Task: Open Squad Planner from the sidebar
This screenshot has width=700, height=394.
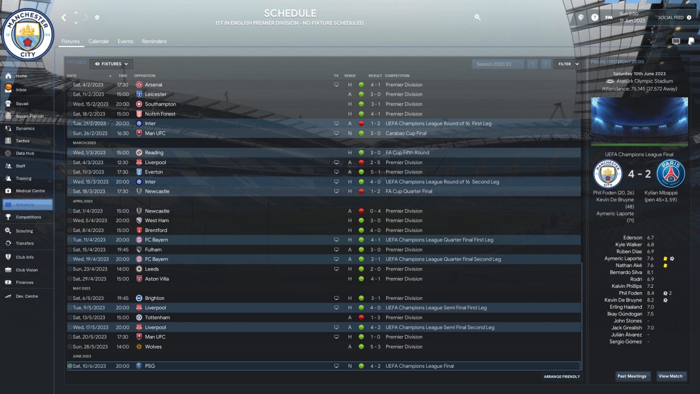Action: tap(27, 116)
